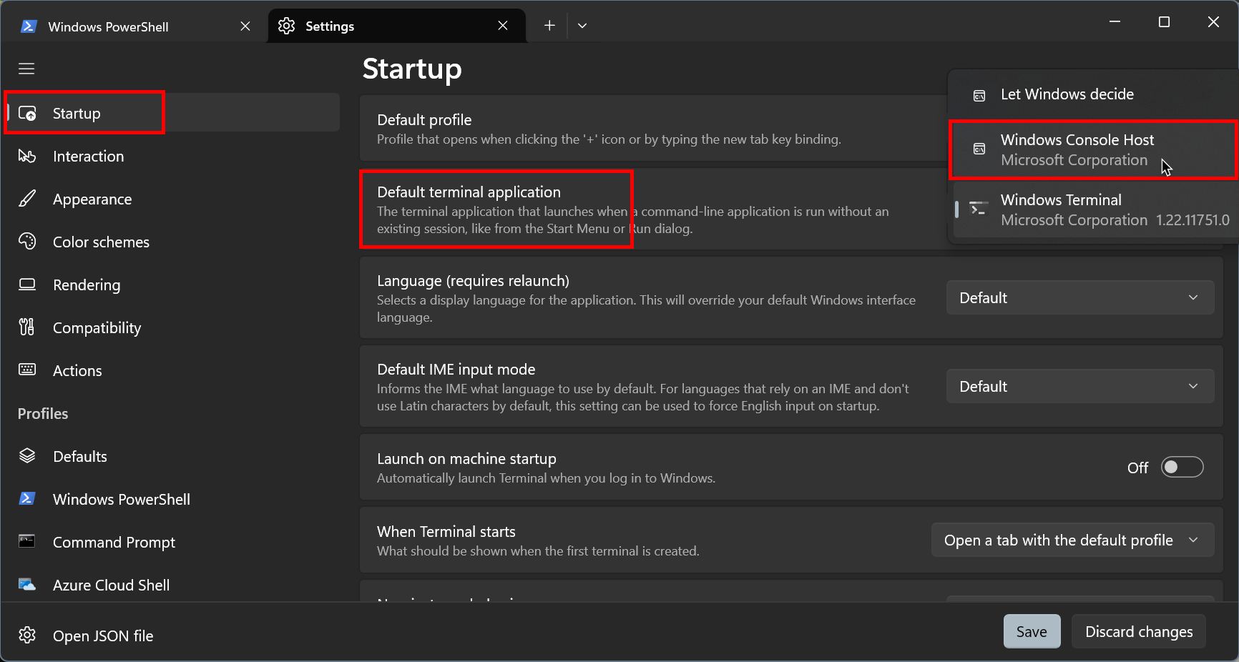
Task: Click the Settings tab gear icon
Action: click(286, 26)
